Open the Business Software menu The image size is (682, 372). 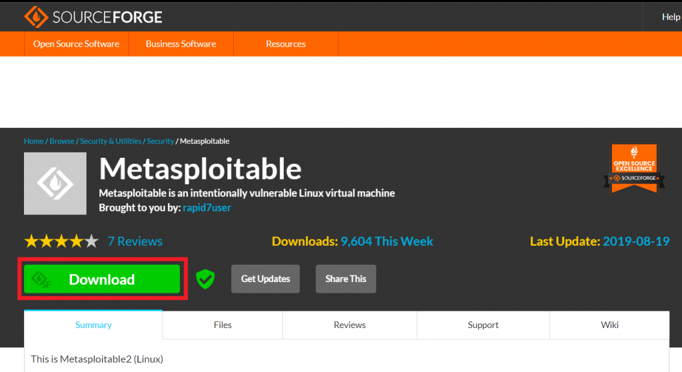tap(181, 44)
